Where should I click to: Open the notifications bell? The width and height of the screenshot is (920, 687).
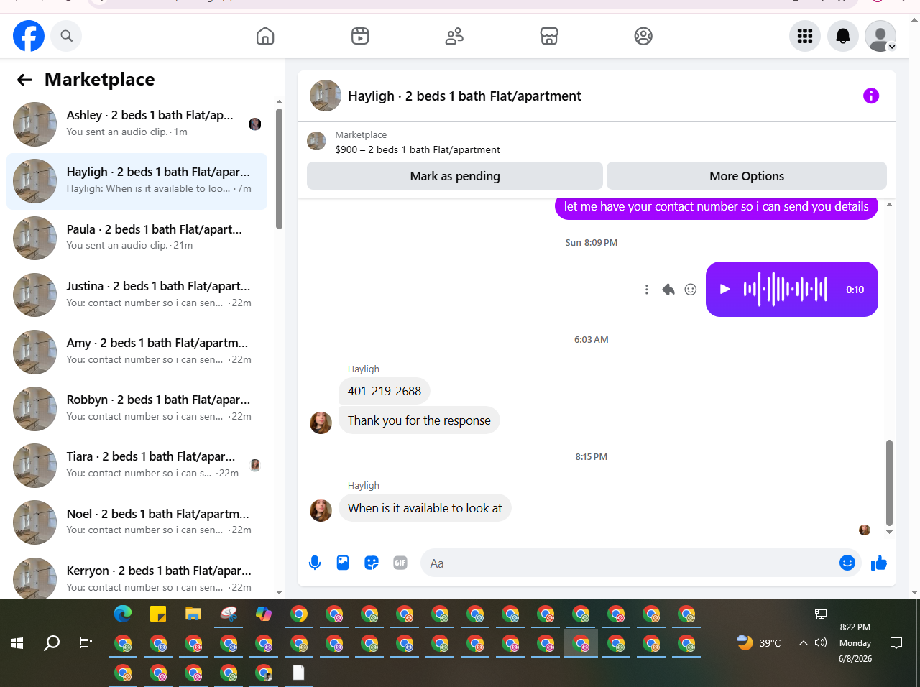[x=843, y=36]
